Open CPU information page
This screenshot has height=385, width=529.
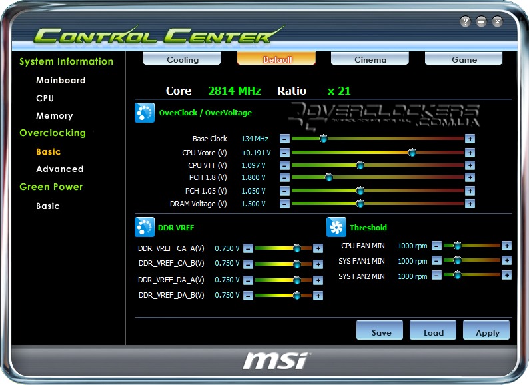click(45, 98)
